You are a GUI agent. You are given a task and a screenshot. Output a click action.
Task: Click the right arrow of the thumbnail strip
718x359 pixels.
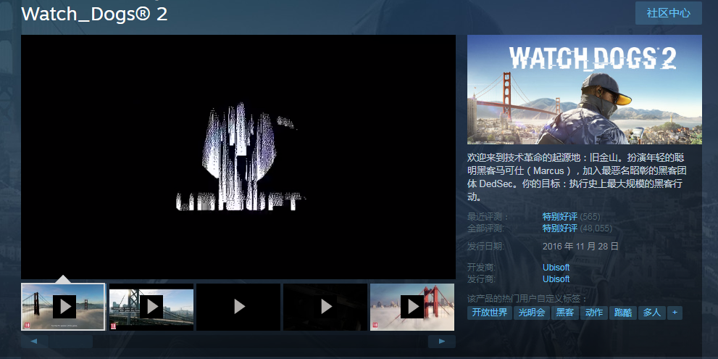pyautogui.click(x=441, y=342)
